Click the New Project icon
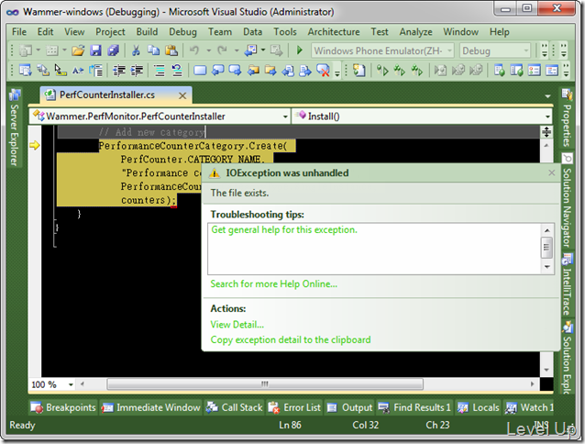Image resolution: width=585 pixels, height=444 pixels. click(x=26, y=50)
